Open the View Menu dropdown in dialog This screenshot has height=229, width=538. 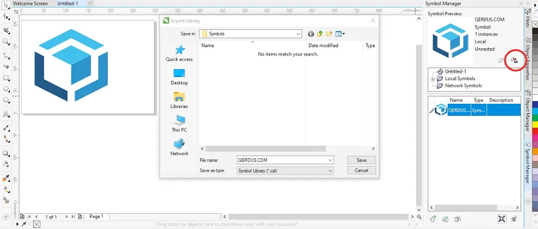click(x=340, y=34)
